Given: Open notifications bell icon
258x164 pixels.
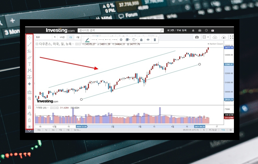Looking at the screenshot, I should (193, 30).
